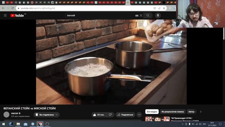Switch to Chrome in taskbar

40,124
